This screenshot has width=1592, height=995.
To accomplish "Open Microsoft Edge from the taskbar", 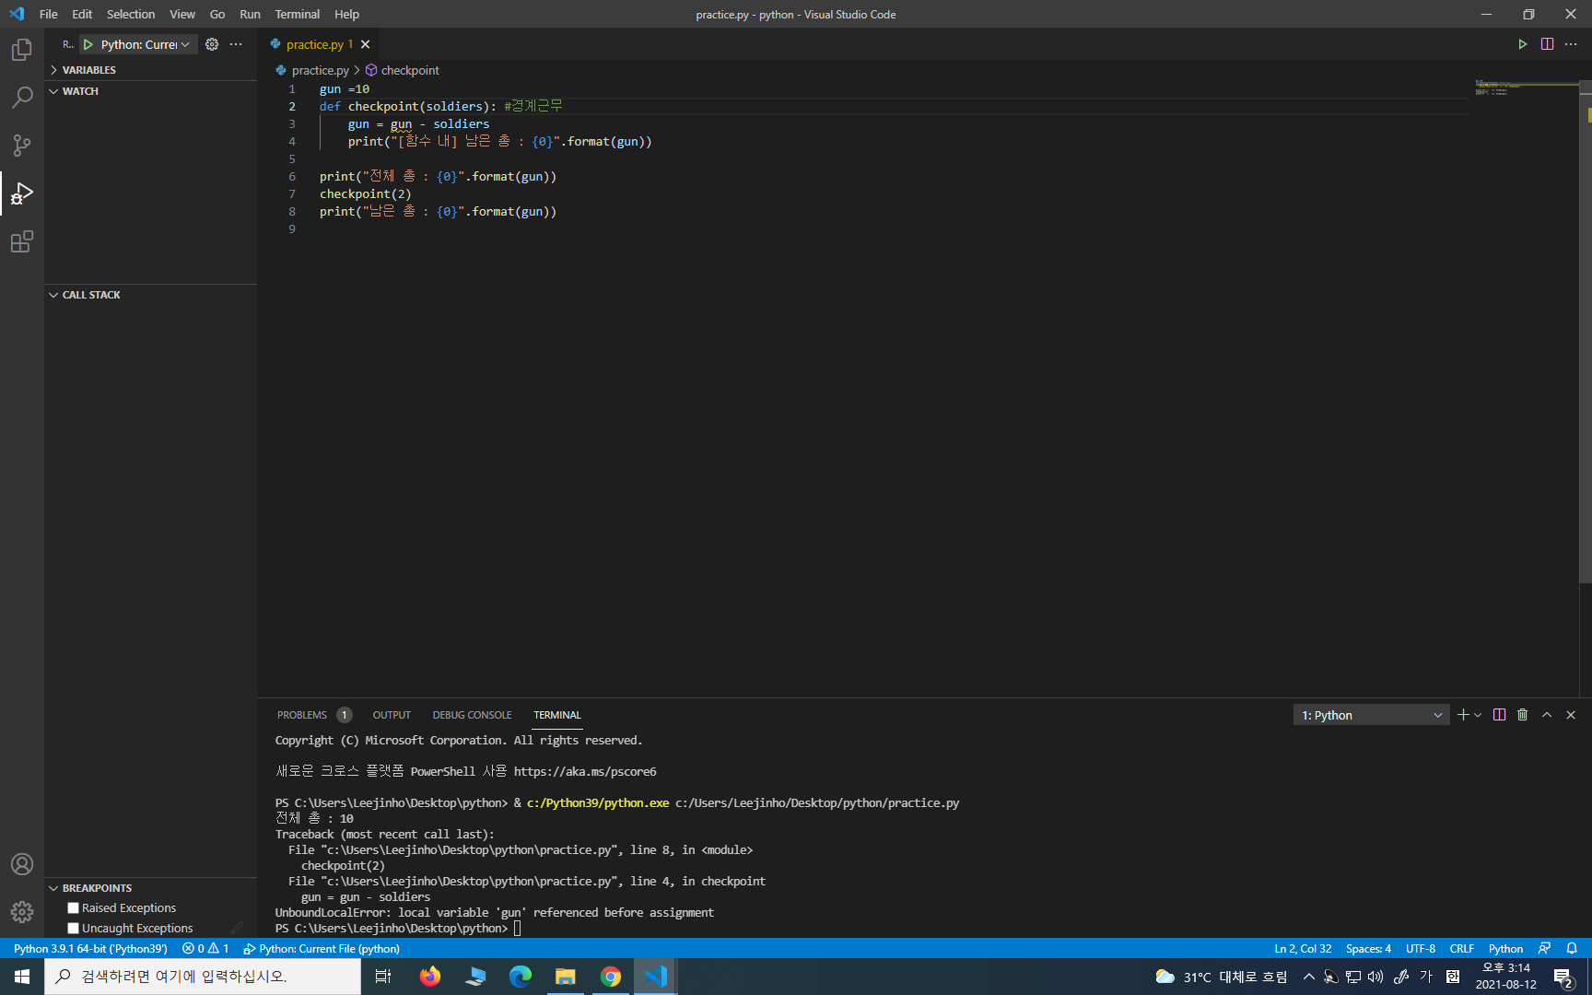I will (521, 977).
